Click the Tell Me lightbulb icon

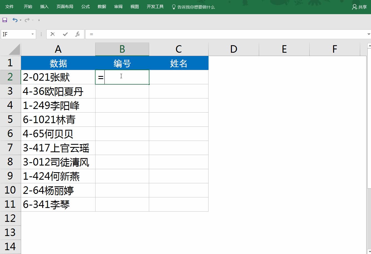(x=174, y=7)
